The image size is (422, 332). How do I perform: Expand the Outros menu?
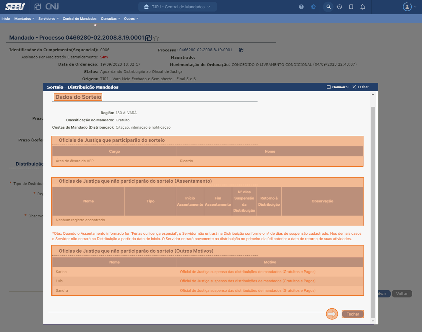tap(131, 19)
